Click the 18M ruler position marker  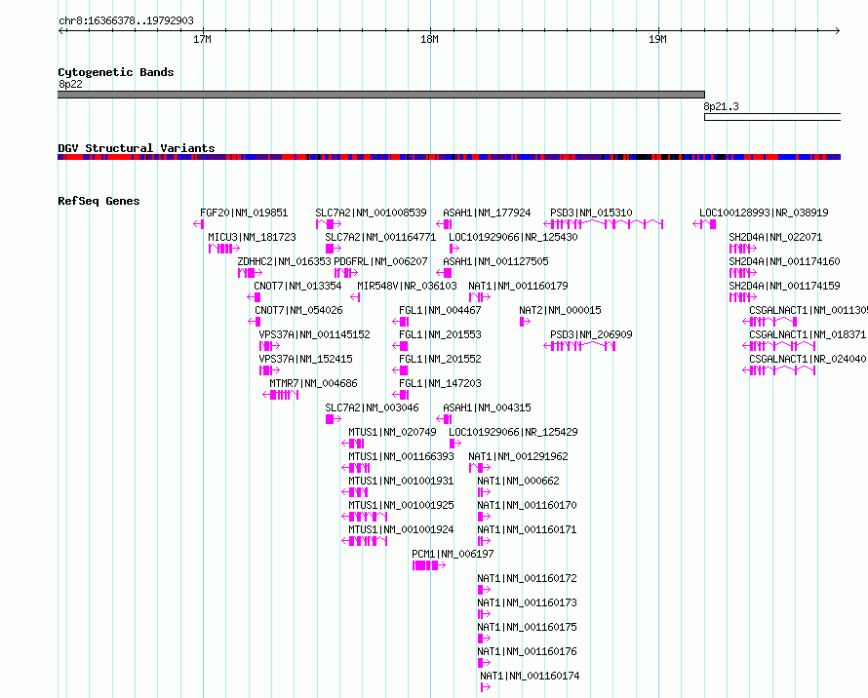pyautogui.click(x=429, y=39)
